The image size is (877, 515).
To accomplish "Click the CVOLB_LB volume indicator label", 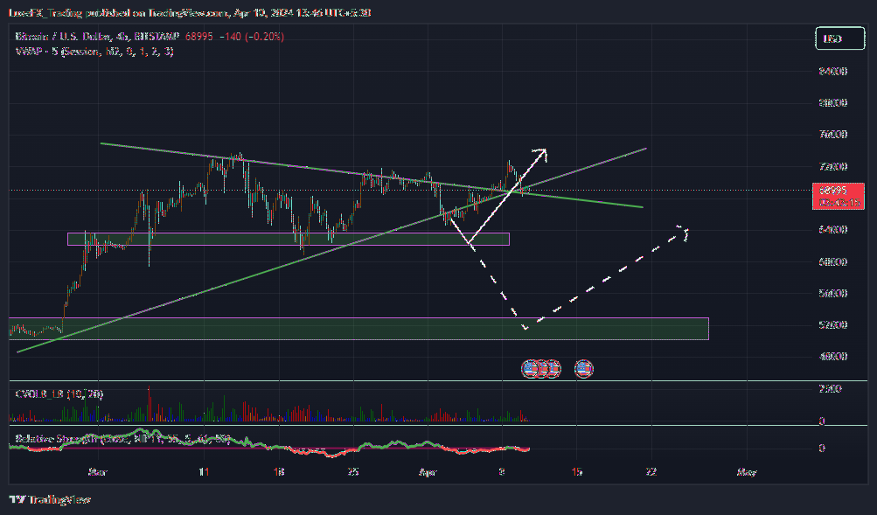I will pos(59,393).
